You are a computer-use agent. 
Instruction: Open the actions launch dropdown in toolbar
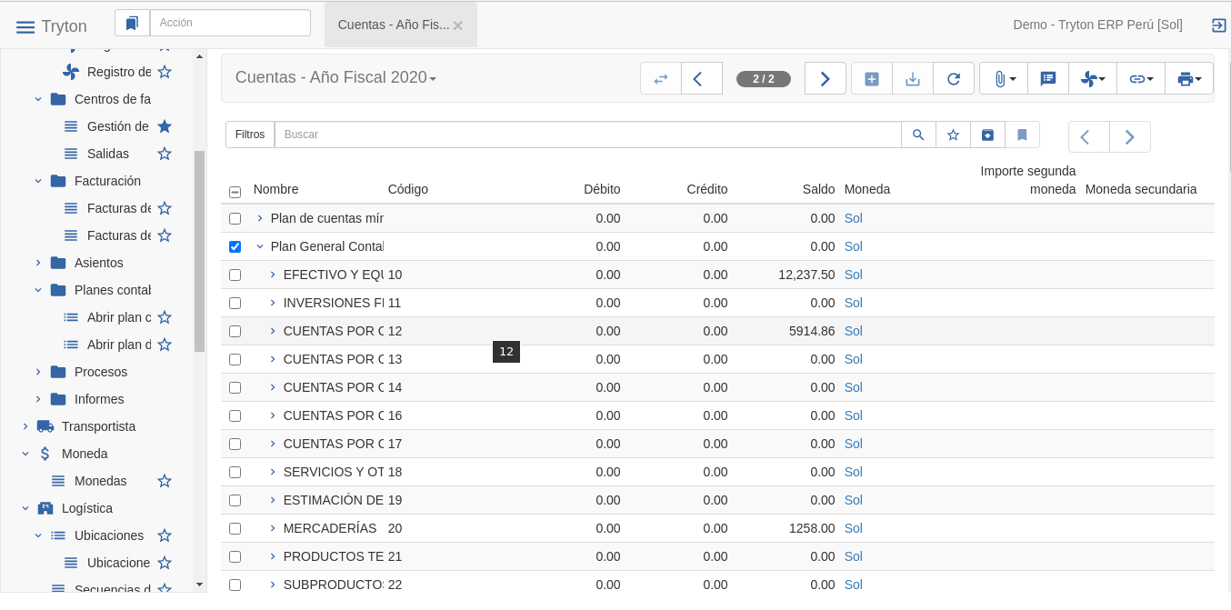(x=1093, y=79)
